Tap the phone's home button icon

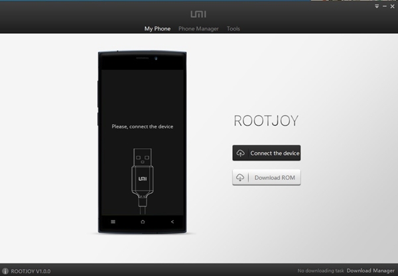tap(143, 222)
